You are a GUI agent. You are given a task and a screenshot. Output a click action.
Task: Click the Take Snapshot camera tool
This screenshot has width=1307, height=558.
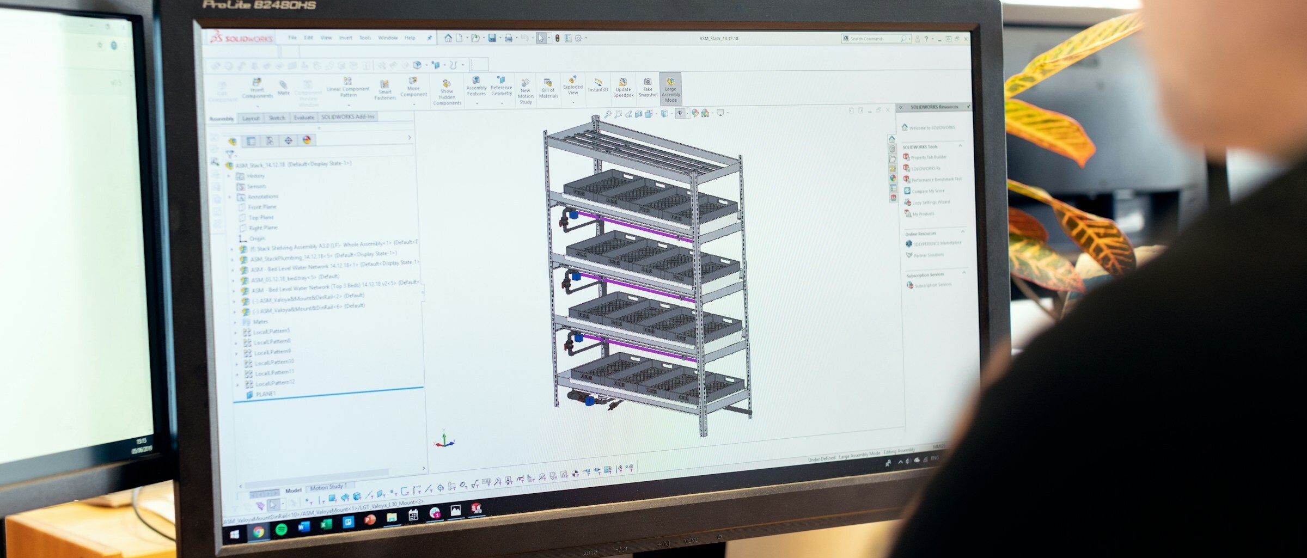pyautogui.click(x=648, y=88)
